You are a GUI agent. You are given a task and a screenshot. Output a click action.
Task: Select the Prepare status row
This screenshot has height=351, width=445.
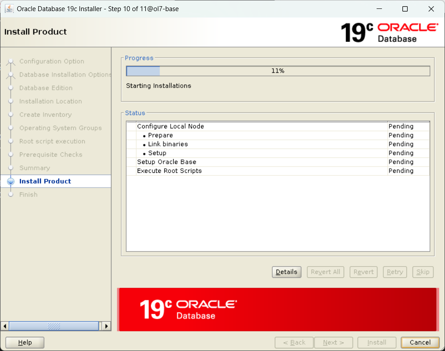pyautogui.click(x=278, y=135)
